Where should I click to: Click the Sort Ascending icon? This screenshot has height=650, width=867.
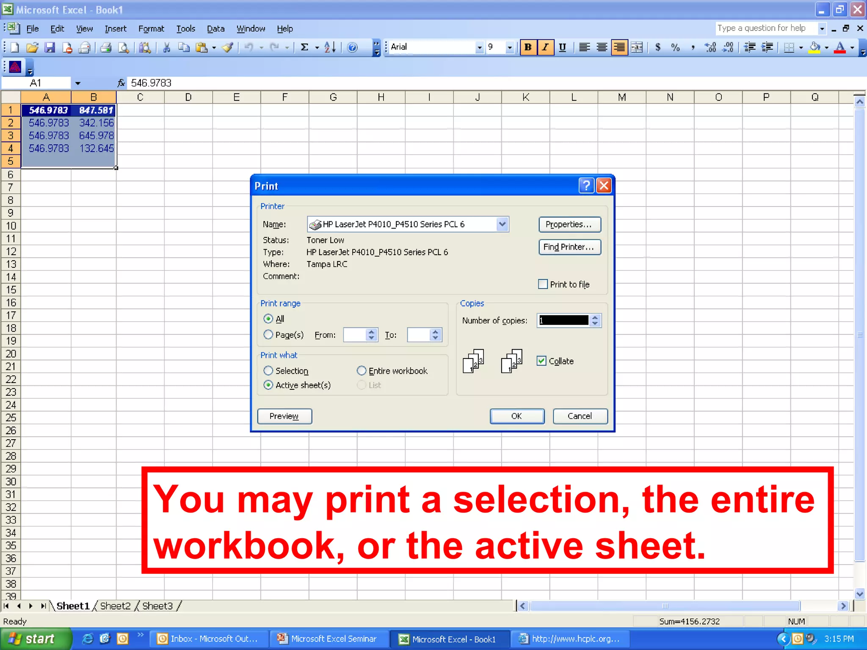330,47
